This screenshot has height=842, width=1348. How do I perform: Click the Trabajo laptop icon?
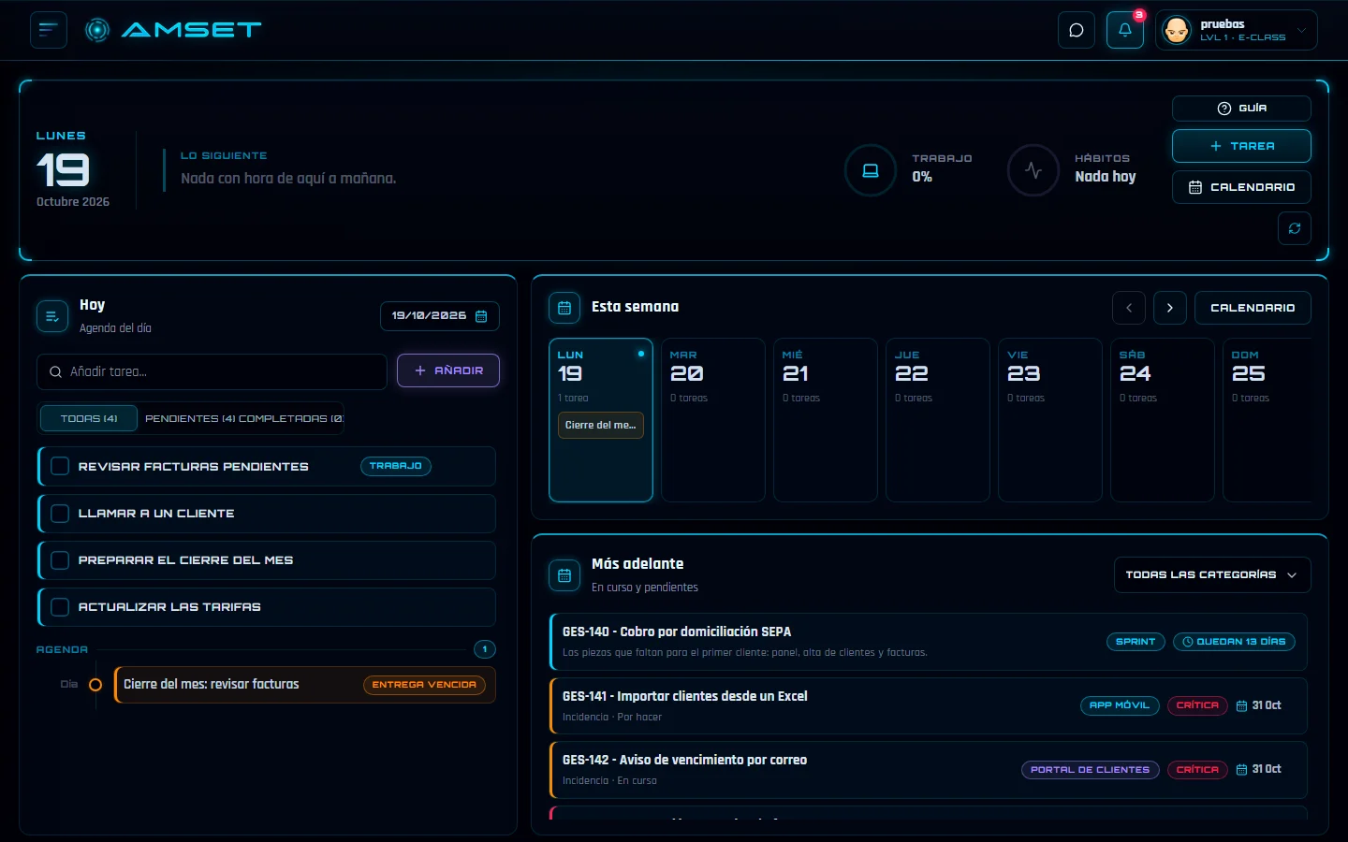871,170
